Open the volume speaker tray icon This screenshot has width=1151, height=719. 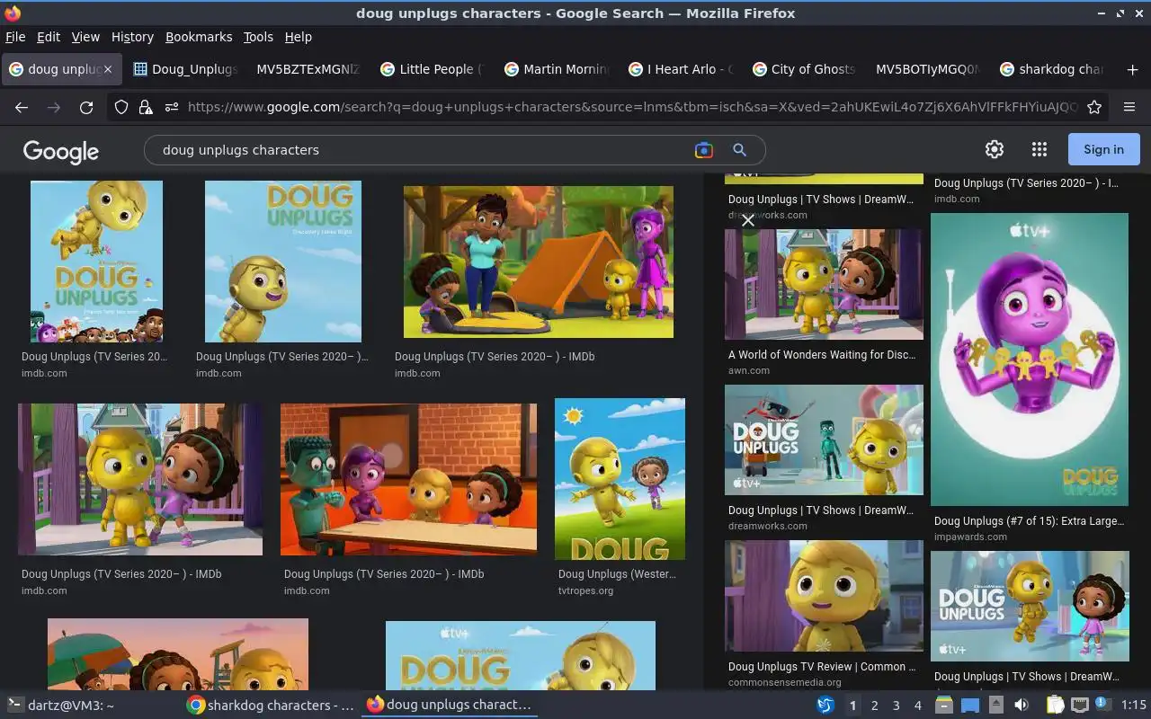(x=1021, y=706)
